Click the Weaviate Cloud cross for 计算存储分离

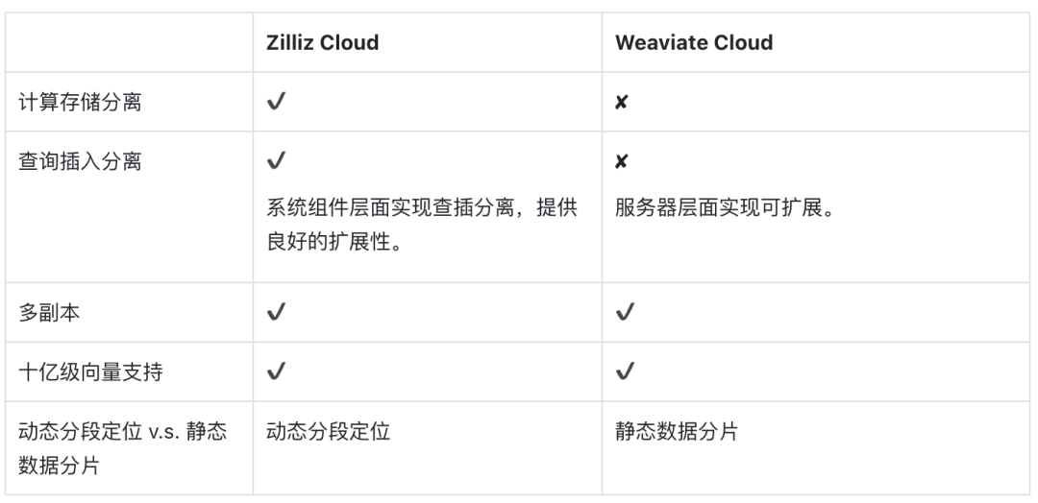622,102
